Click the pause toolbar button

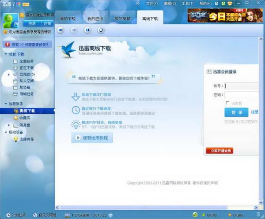coord(87,30)
